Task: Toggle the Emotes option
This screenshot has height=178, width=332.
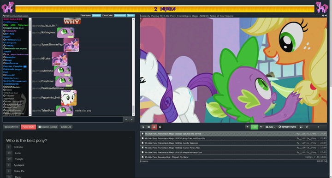Action: click(x=96, y=16)
